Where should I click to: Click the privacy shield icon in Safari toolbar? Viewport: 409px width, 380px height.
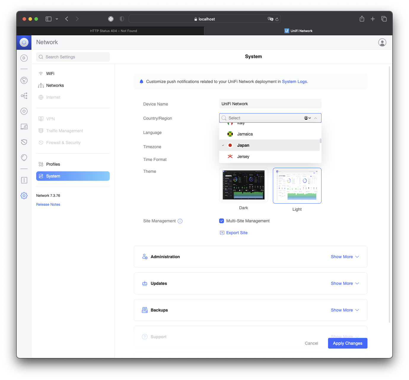coord(122,19)
